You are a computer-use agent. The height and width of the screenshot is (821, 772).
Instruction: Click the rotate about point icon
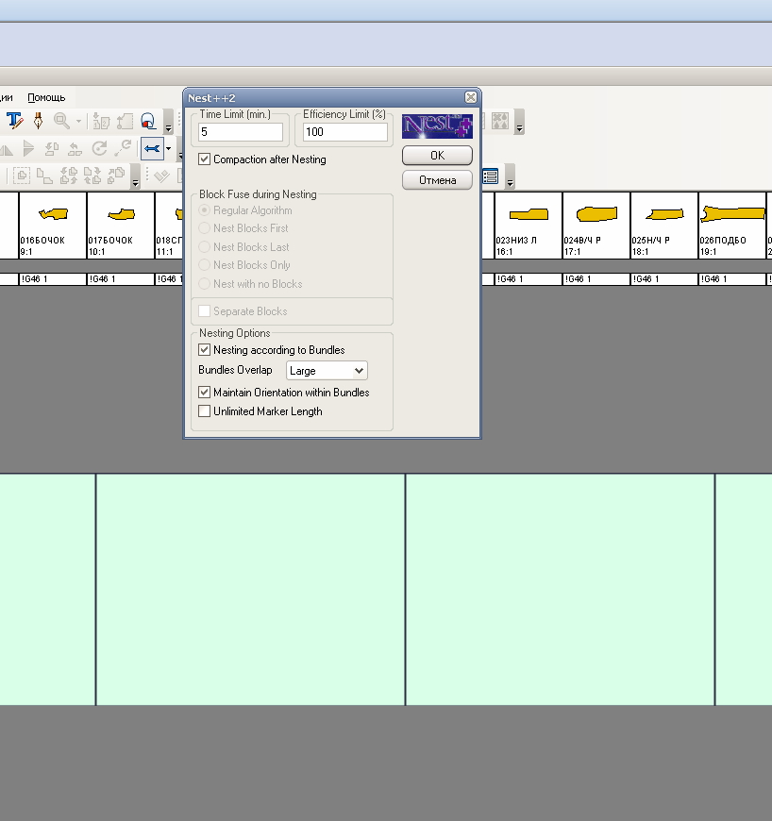pos(123,149)
